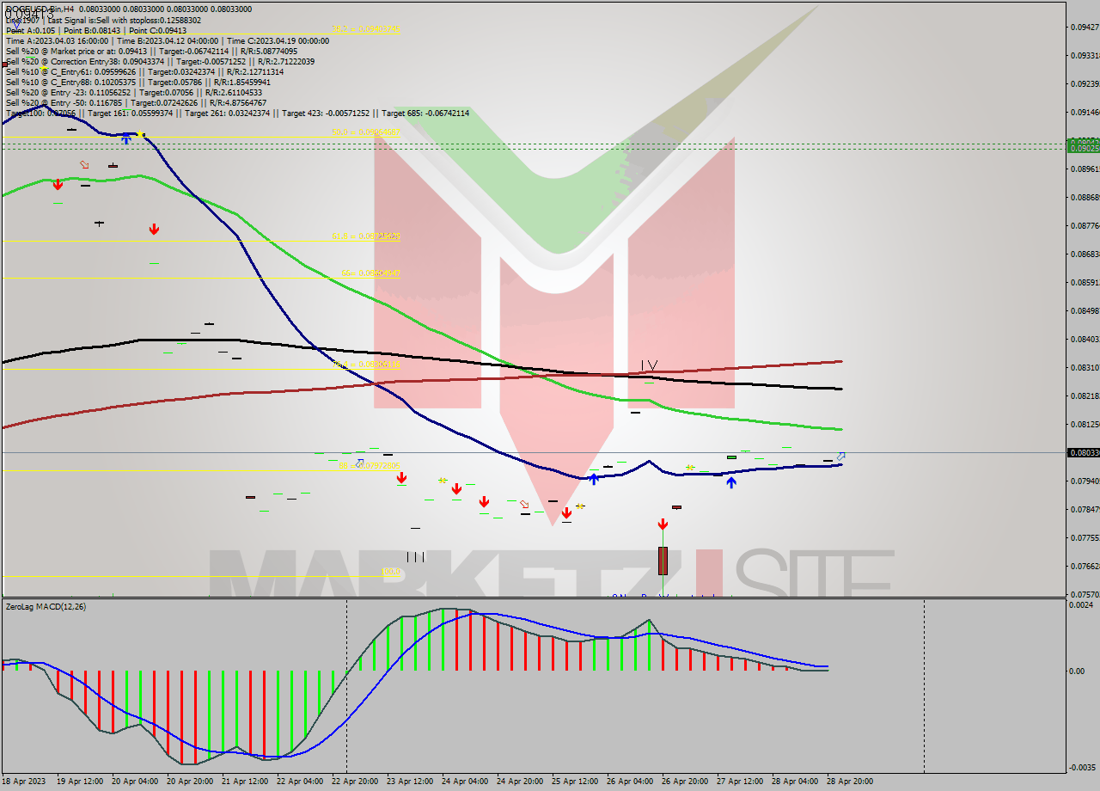Viewport: 1100px width, 791px height.
Task: Select the 0.0024 MACD axis value
Action: (x=1081, y=605)
